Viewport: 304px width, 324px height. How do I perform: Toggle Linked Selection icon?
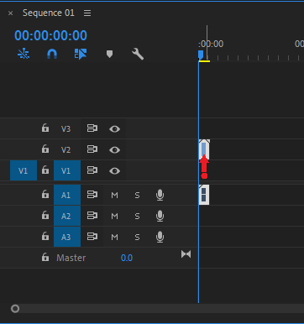[81, 54]
